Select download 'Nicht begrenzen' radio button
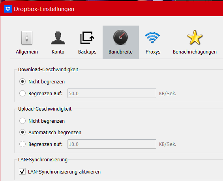223x181 pixels. tap(22, 81)
